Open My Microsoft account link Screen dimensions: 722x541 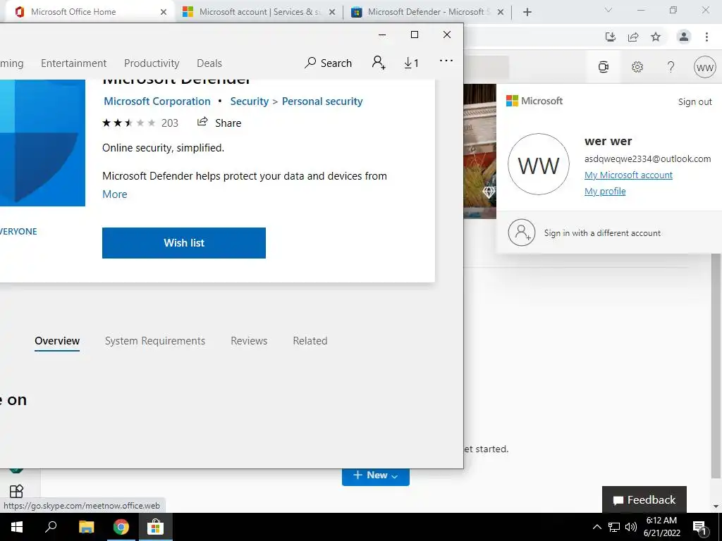pos(628,175)
